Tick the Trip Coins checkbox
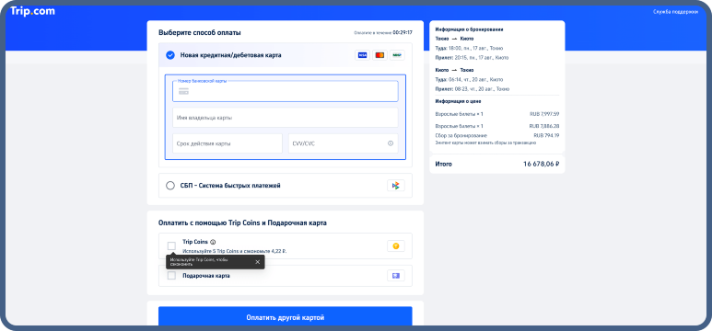The height and width of the screenshot is (331, 712). pos(171,245)
